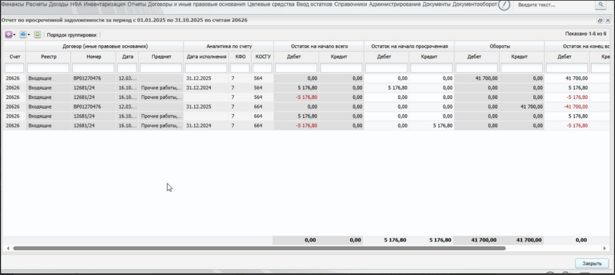Open the Администрирование menu
The width and height of the screenshot is (615, 275).
coord(395,4)
